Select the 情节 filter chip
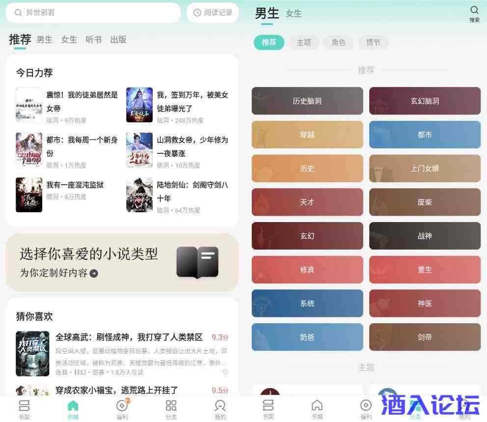Screen dimensions: 487x422 [373, 42]
